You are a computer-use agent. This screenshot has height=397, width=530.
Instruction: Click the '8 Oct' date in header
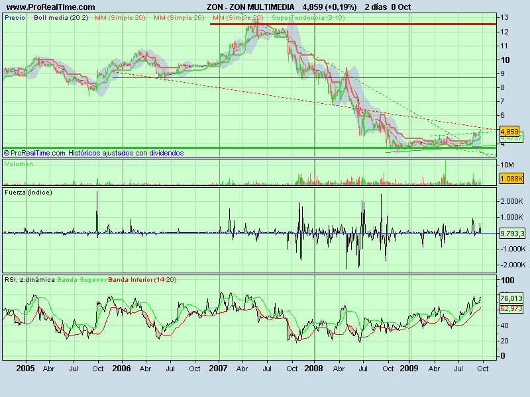[401, 7]
